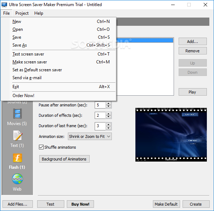214x211 pixels.
Task: Close the File menu via File tab
Action: [6, 13]
